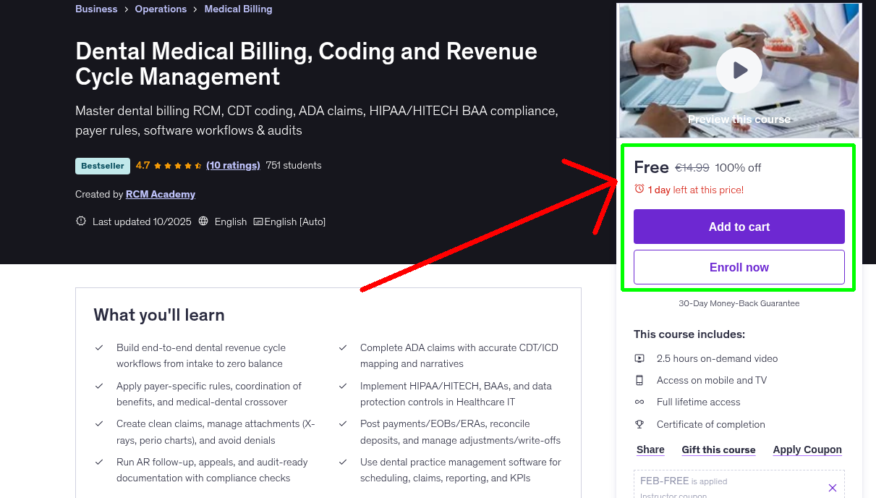876x498 pixels.
Task: Click the last updated clock icon
Action: click(x=80, y=221)
